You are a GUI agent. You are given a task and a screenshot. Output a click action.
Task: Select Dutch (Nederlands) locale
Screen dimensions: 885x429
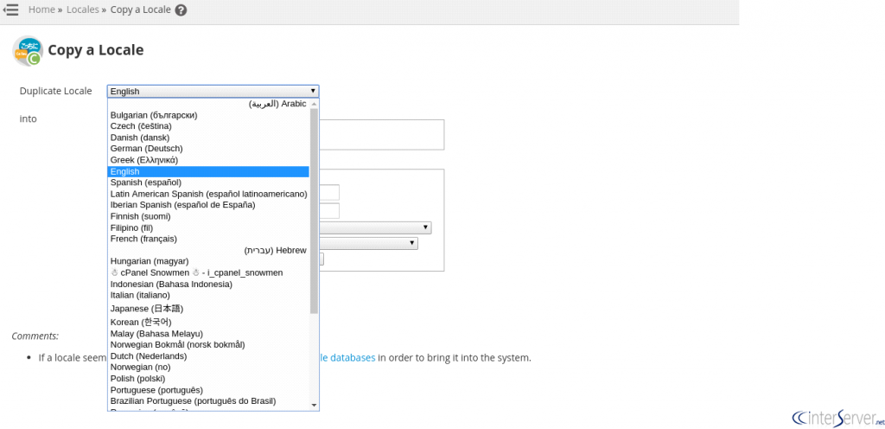coord(208,356)
